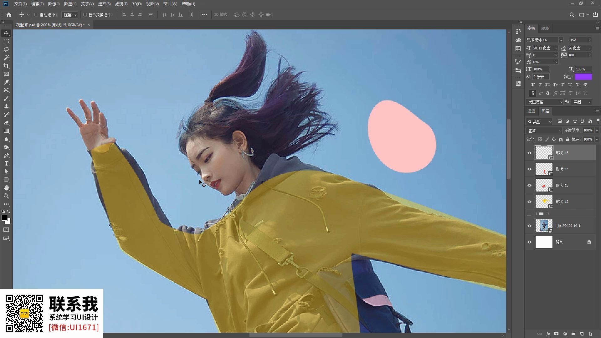Click the Faux Bold text style button
This screenshot has width=601, height=338.
pos(532,85)
